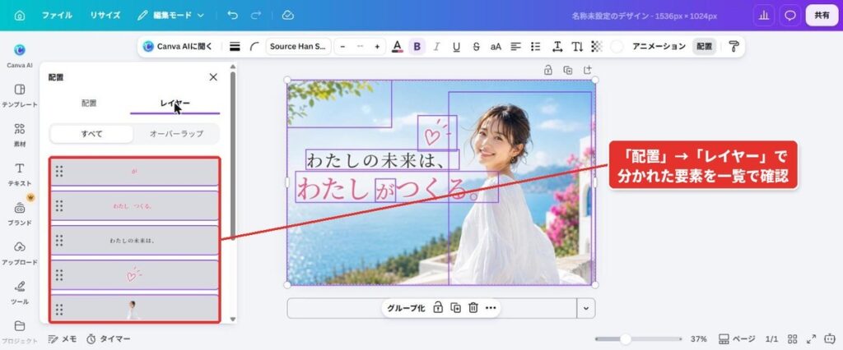Open Canva AI in the sidebar
Screen dimensions: 843x350
(x=20, y=55)
